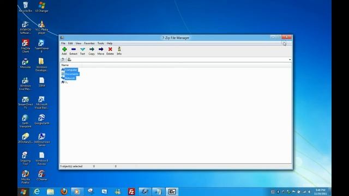Open the Start button on the taskbar
The width and height of the screenshot is (349, 196).
tap(23, 192)
